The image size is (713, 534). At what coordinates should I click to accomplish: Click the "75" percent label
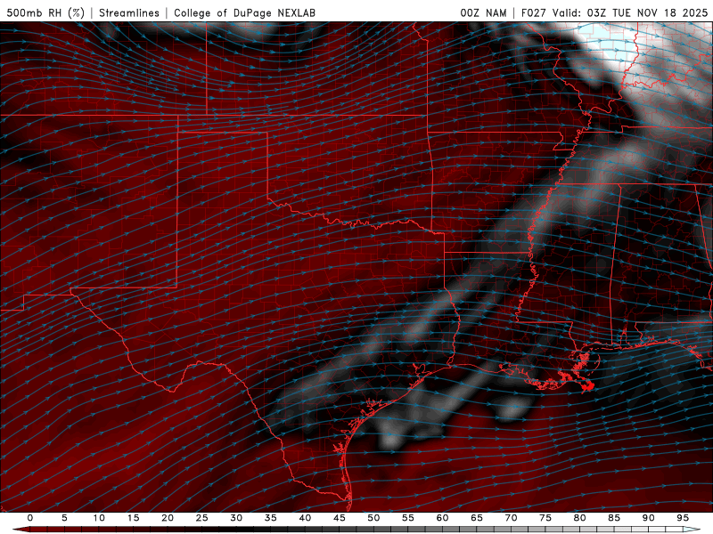pos(545,518)
